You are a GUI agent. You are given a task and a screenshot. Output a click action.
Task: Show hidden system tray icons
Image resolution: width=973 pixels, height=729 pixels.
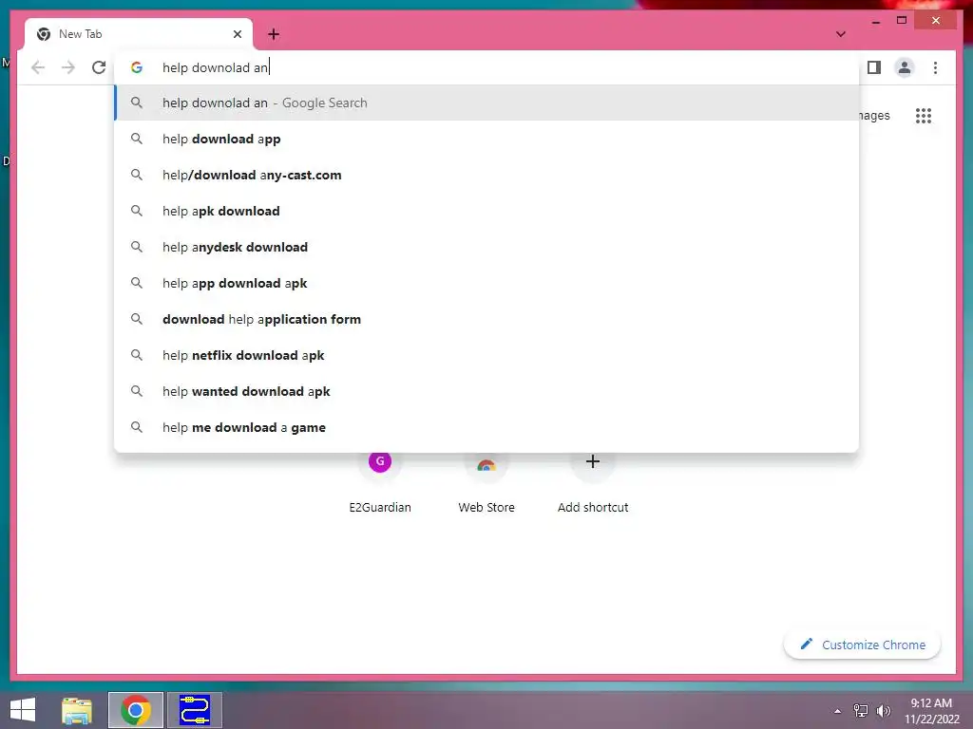coord(838,711)
